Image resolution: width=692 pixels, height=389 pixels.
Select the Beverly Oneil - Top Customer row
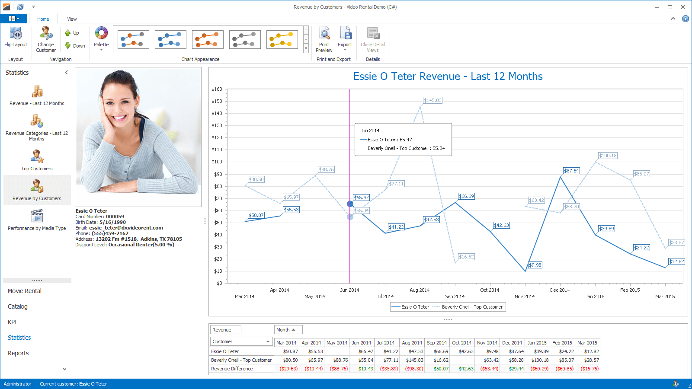click(x=242, y=360)
